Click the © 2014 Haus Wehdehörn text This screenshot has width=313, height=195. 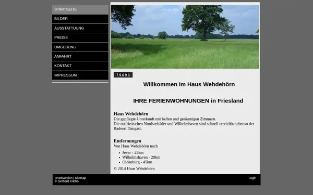pos(134,168)
